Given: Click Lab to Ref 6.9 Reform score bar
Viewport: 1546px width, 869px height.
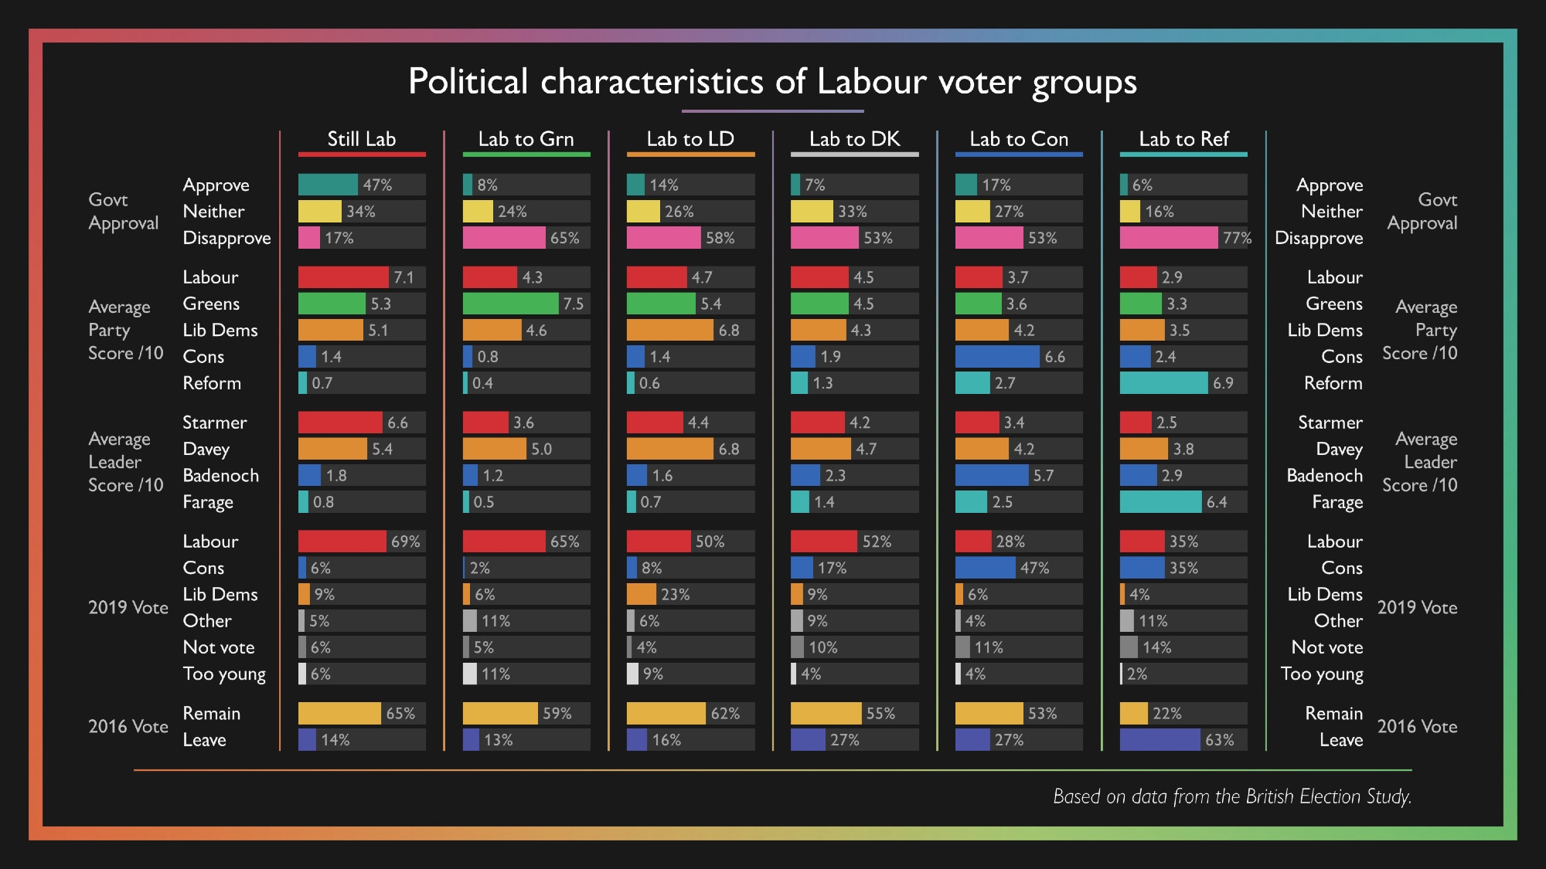Looking at the screenshot, I should (1163, 382).
